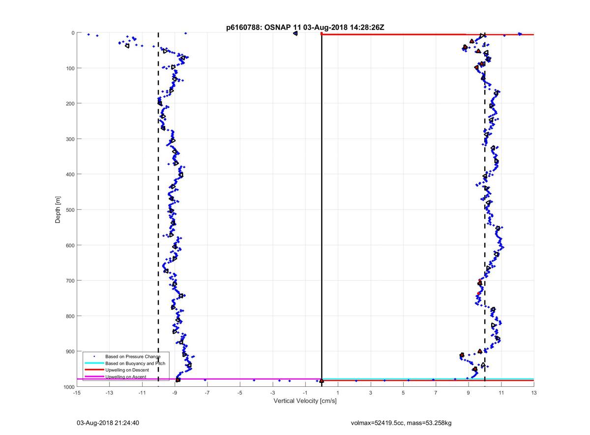This screenshot has height=435, width=590.
Task: Click legend entry Upwelling on Ascent
Action: click(x=125, y=377)
